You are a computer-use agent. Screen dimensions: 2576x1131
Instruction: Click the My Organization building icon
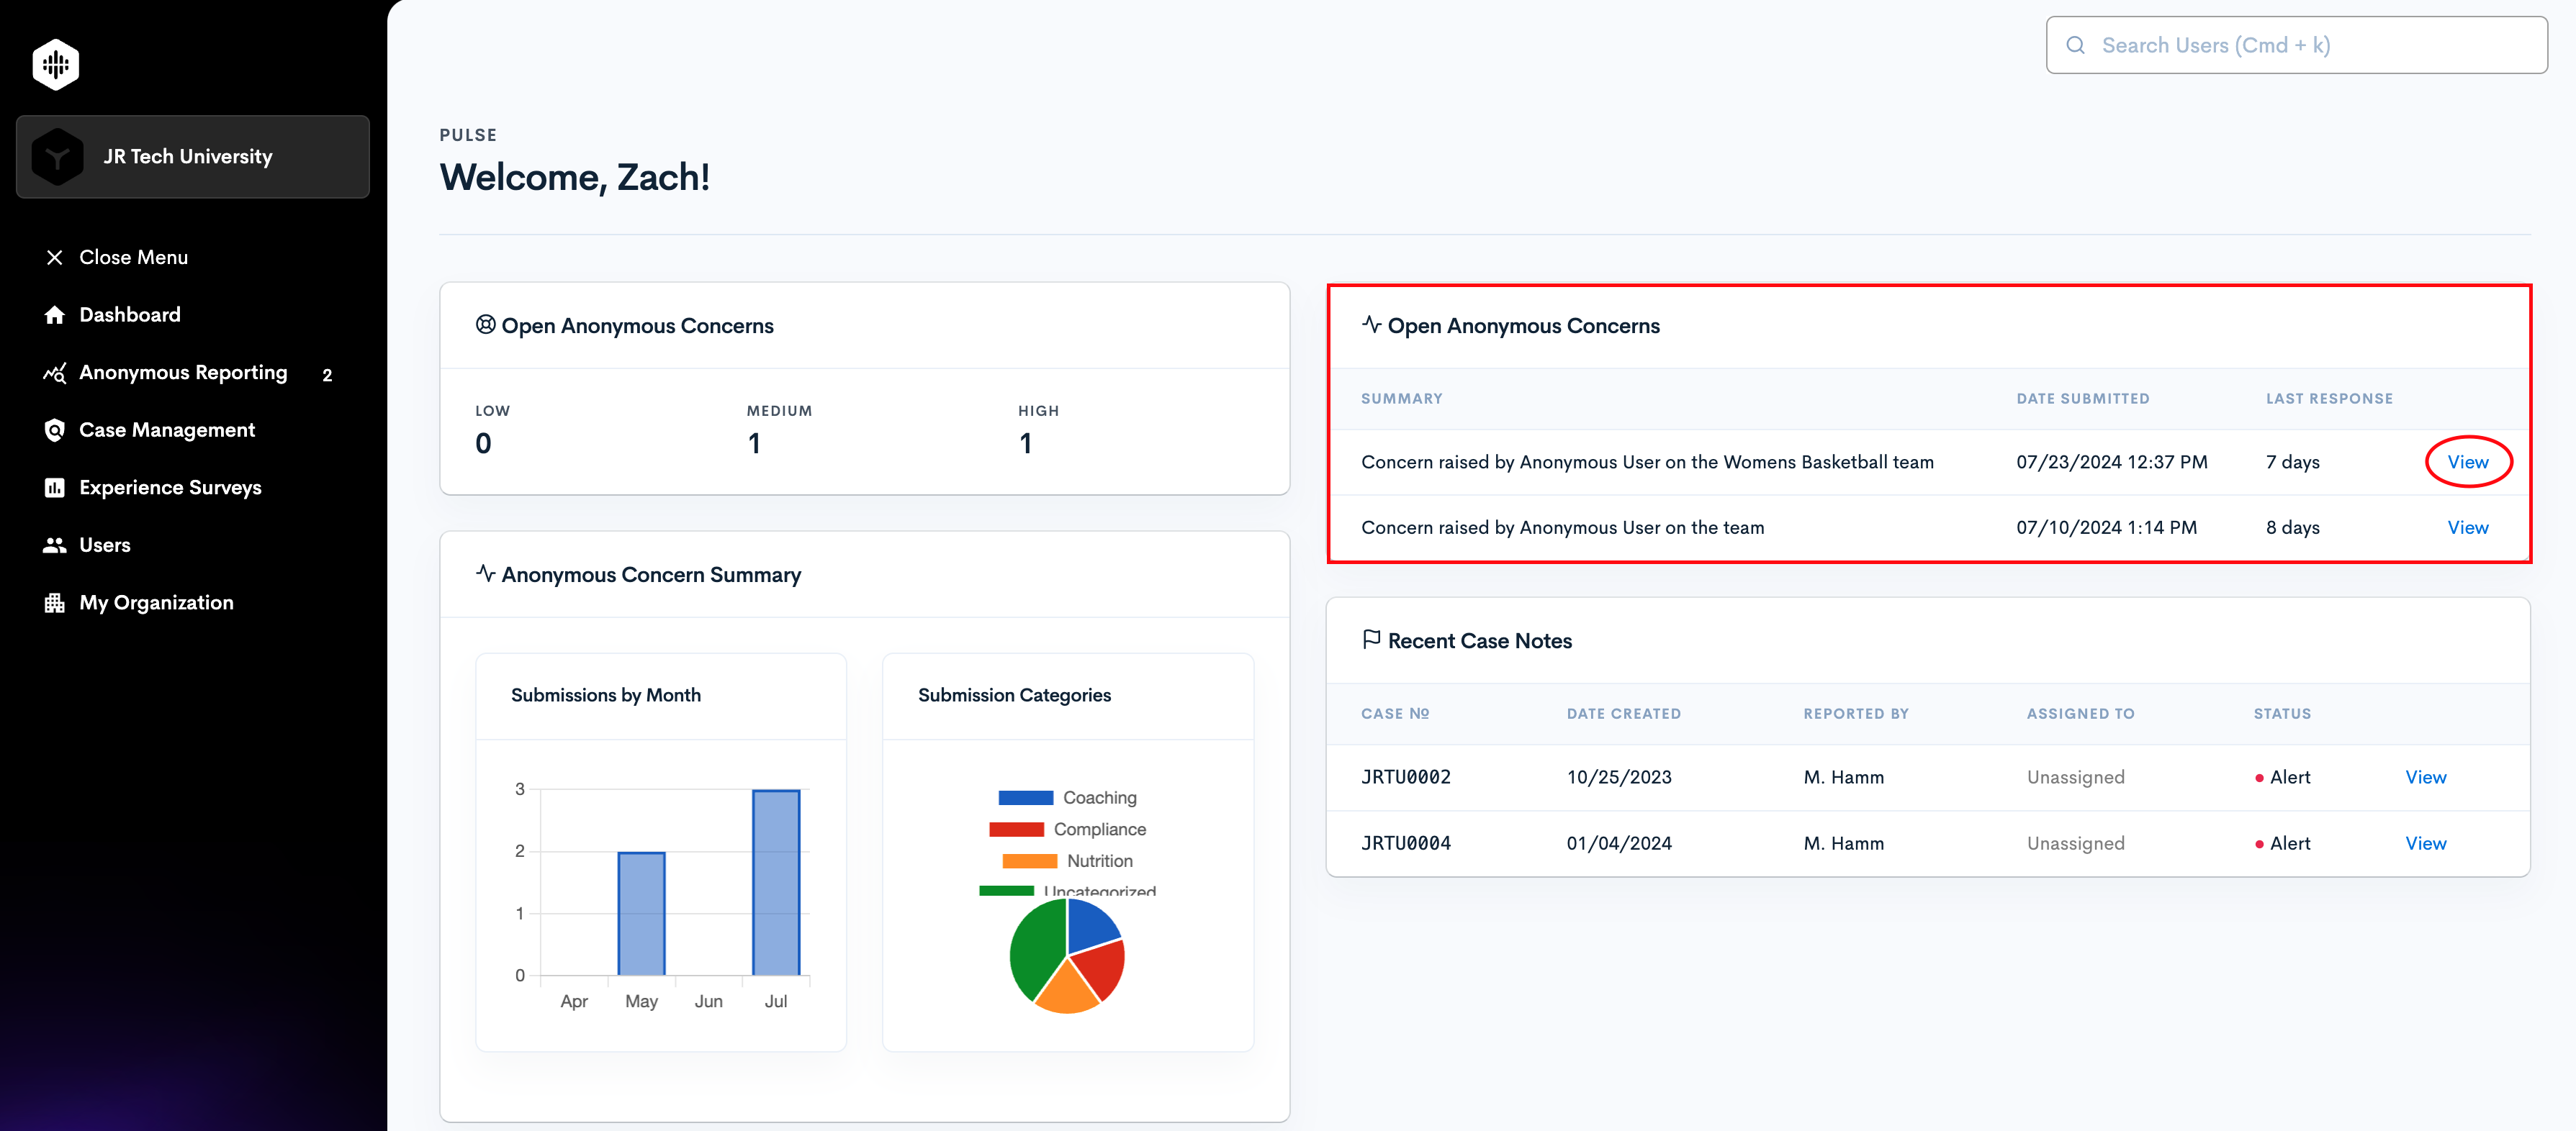click(x=55, y=602)
